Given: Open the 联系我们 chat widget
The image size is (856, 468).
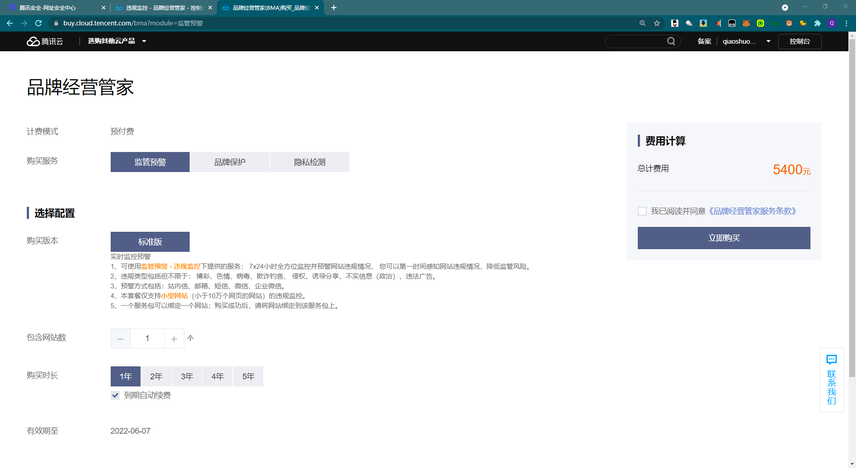Looking at the screenshot, I should [x=831, y=380].
